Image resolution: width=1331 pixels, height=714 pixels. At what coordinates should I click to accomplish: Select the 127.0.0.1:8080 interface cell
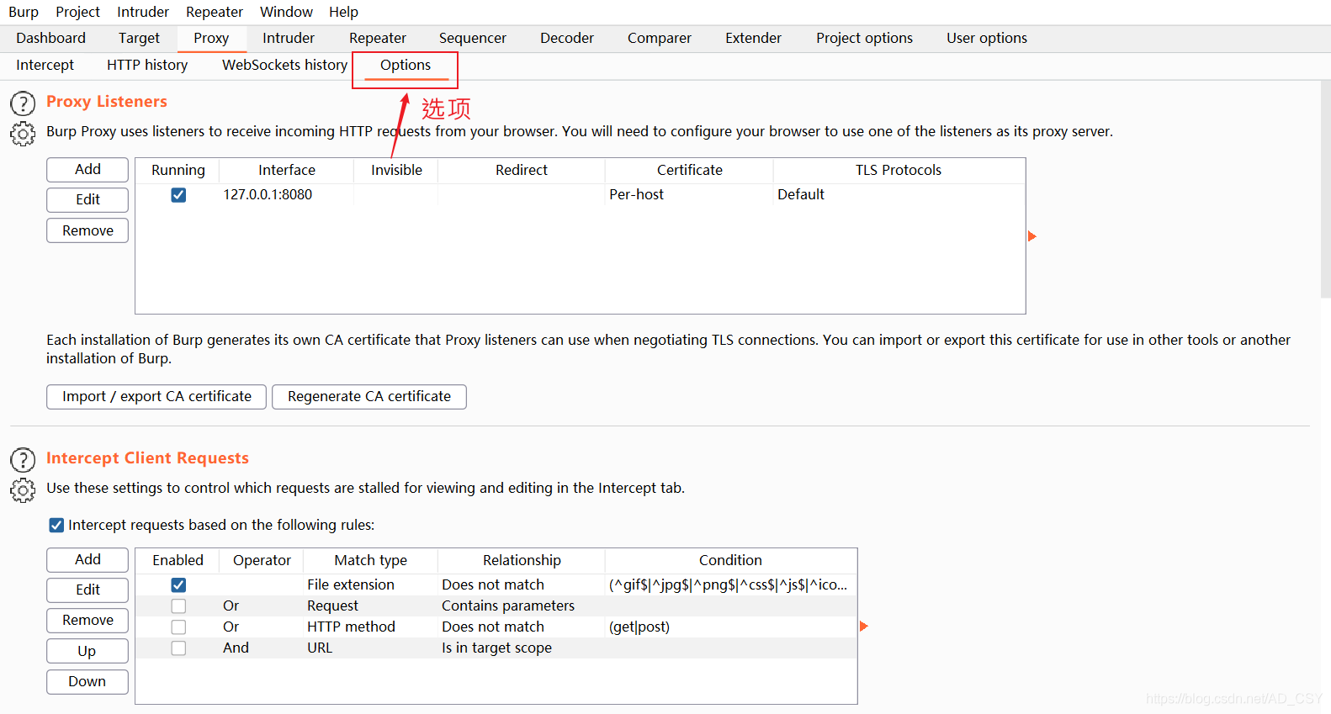click(286, 194)
